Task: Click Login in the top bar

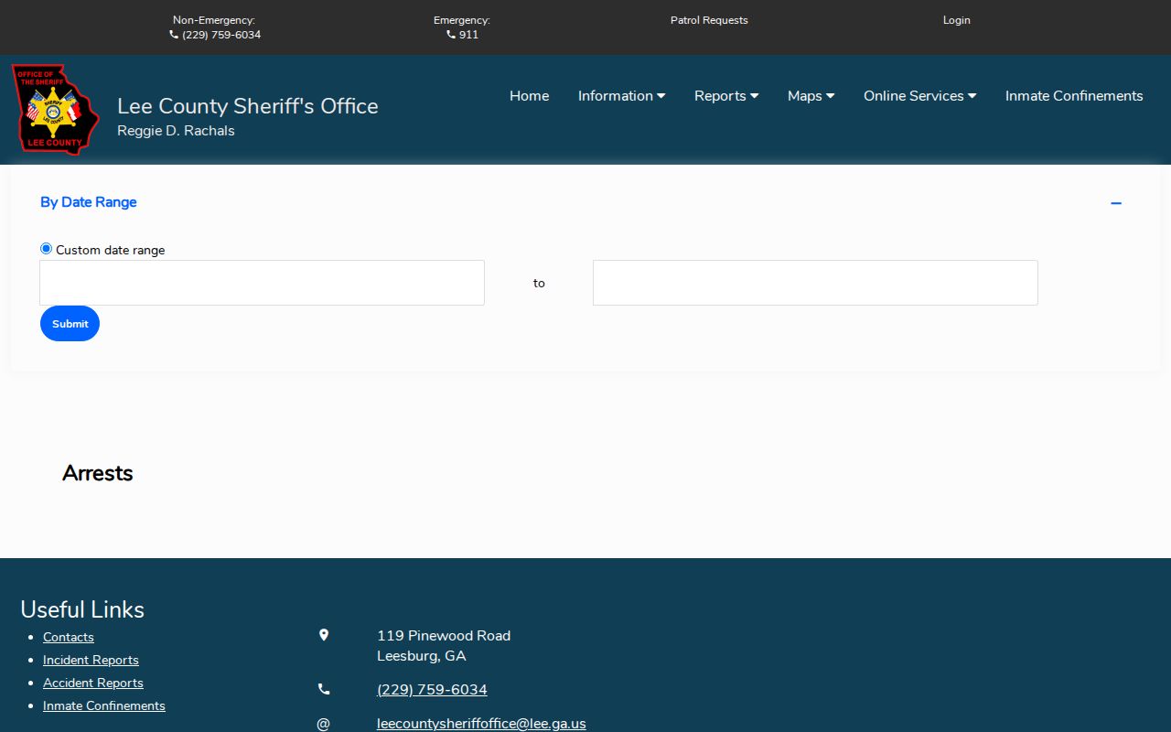Action: coord(957,20)
